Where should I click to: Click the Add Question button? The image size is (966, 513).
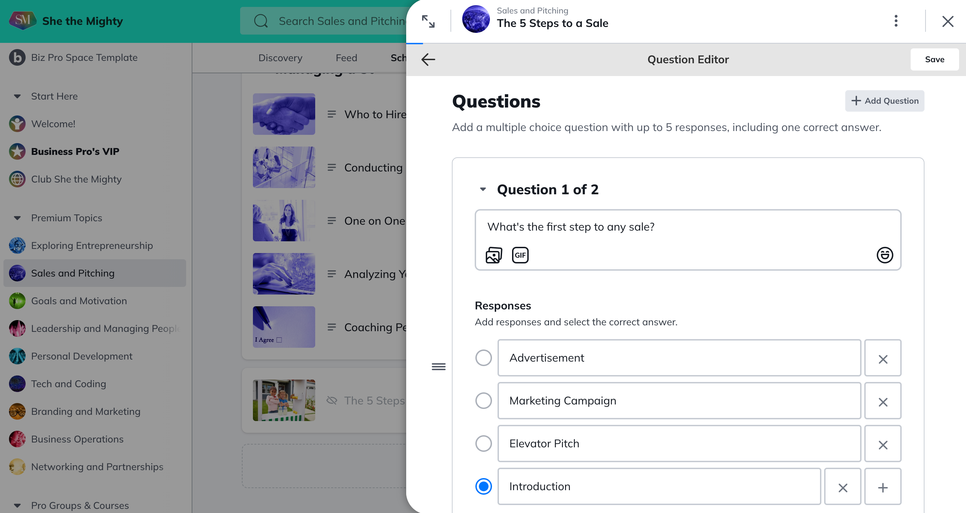click(884, 101)
